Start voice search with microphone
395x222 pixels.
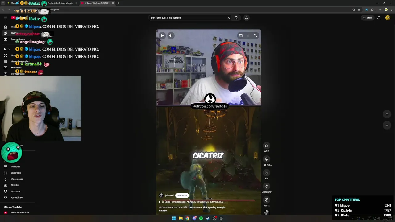pos(246,18)
